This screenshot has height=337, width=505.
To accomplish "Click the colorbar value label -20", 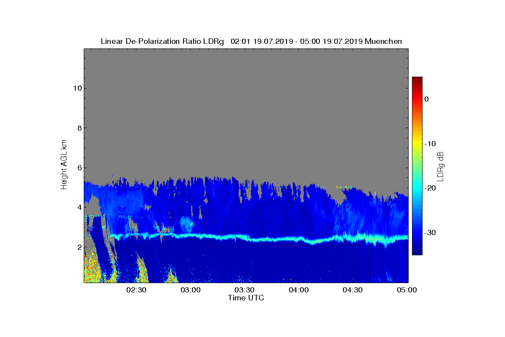I will (x=430, y=188).
